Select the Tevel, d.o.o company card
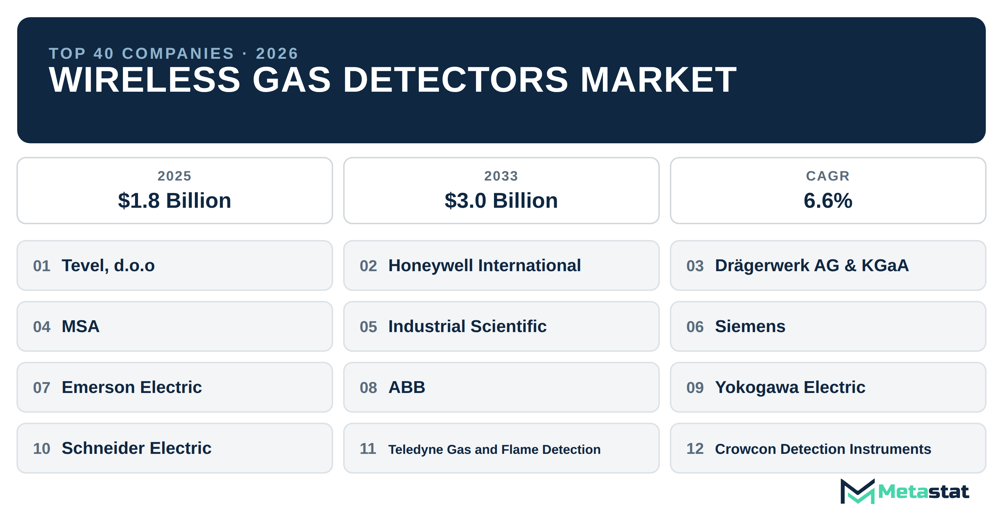The height and width of the screenshot is (523, 1003). point(174,265)
